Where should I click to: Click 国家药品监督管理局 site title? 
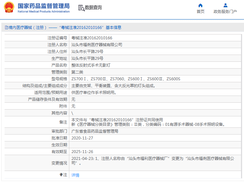pyautogui.click(x=44, y=6)
